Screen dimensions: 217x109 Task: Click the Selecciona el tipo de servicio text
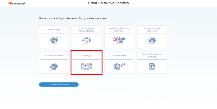73,19
